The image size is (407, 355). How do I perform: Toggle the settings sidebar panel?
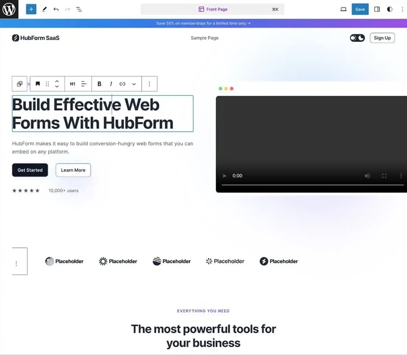coord(377,9)
